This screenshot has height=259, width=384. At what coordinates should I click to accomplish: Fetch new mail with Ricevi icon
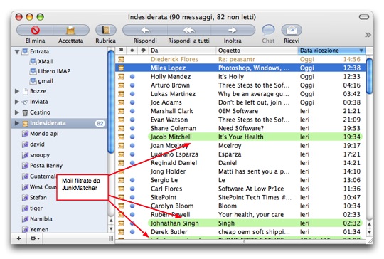click(x=292, y=30)
